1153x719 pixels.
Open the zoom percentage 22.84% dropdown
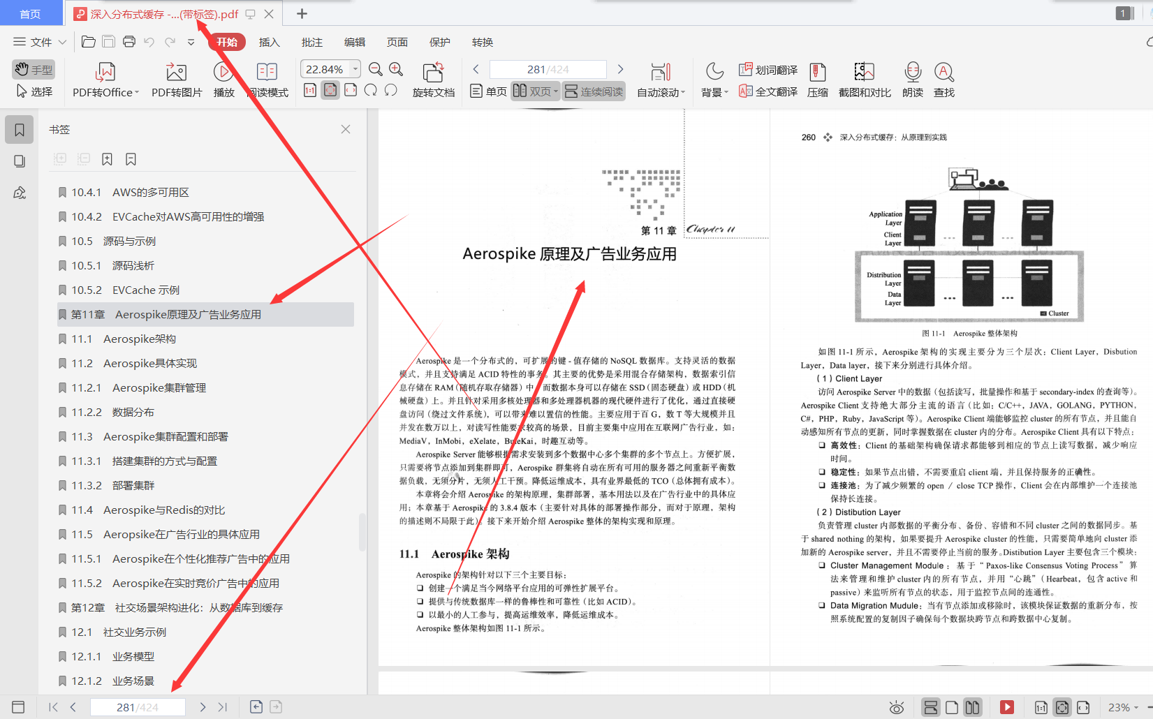355,69
